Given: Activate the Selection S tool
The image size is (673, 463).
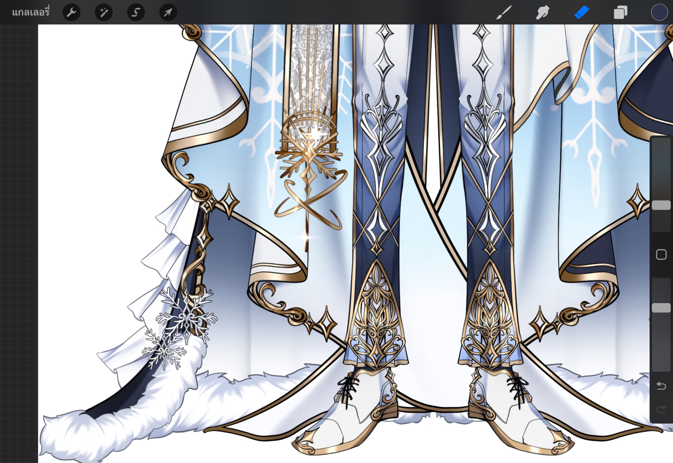Looking at the screenshot, I should coord(136,12).
